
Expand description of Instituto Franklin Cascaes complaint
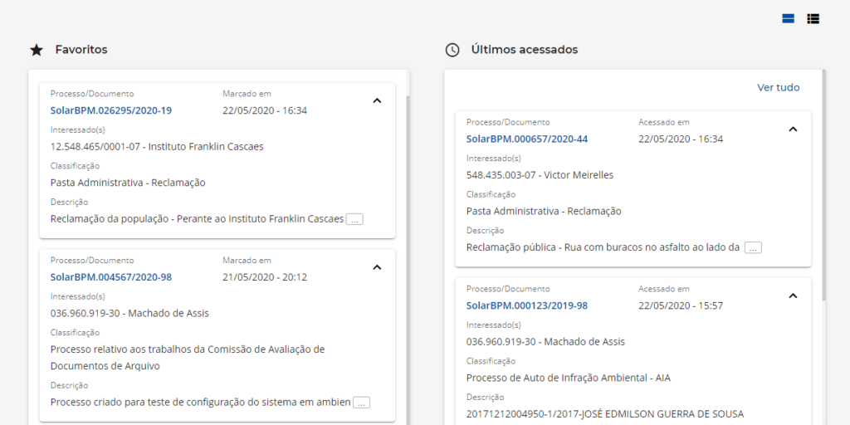pos(354,219)
